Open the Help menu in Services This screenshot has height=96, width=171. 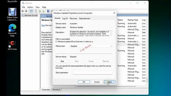coord(44,7)
